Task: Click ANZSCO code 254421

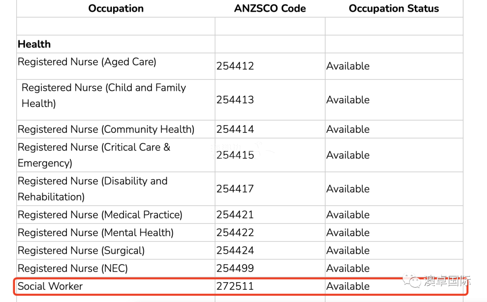Action: point(235,215)
